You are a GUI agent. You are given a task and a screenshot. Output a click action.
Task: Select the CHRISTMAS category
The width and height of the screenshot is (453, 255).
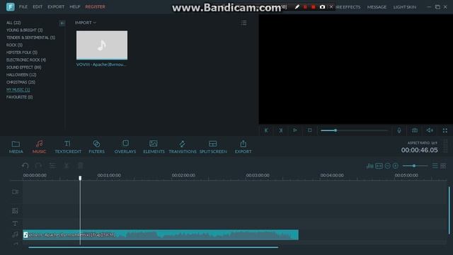[x=21, y=82]
